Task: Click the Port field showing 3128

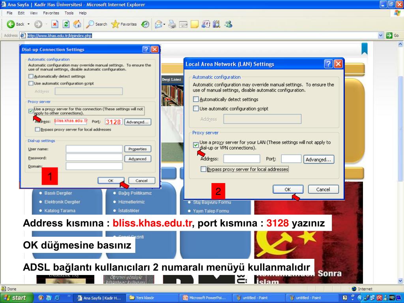Action: click(x=113, y=122)
